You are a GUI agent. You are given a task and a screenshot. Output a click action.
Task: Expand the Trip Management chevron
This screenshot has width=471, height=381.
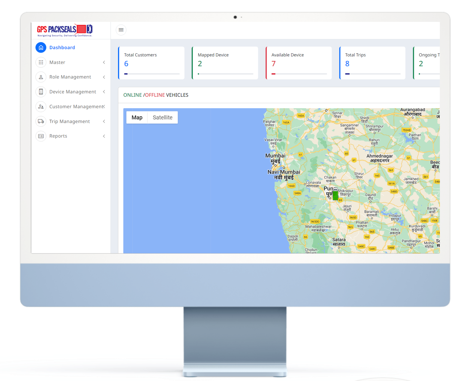(104, 121)
